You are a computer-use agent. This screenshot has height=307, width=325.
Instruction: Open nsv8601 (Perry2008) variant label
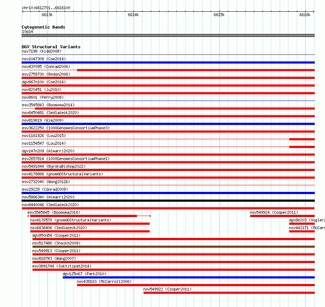(x=43, y=97)
